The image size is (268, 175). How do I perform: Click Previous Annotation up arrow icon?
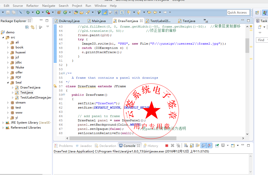pos(139,12)
